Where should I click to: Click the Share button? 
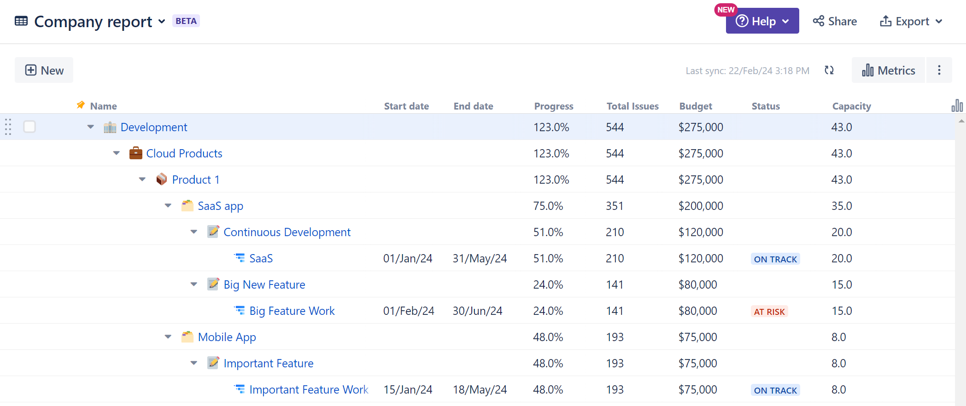[x=835, y=21]
